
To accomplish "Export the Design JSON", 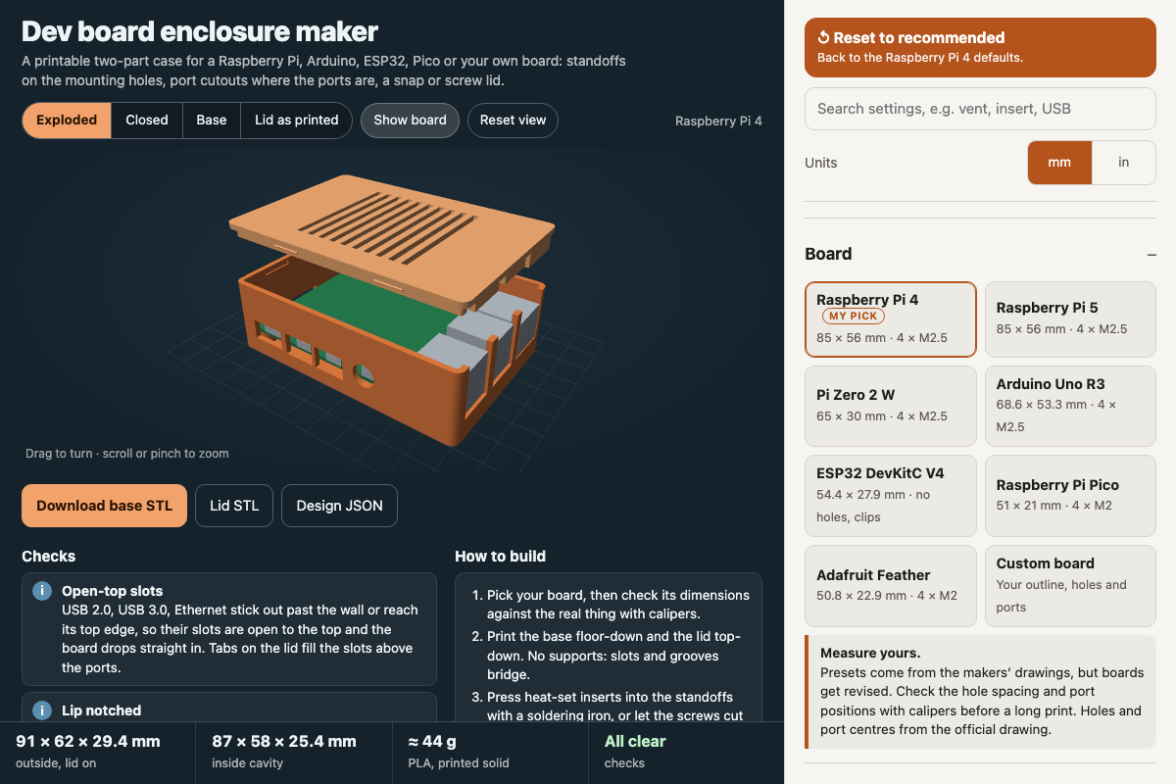I will [x=339, y=506].
